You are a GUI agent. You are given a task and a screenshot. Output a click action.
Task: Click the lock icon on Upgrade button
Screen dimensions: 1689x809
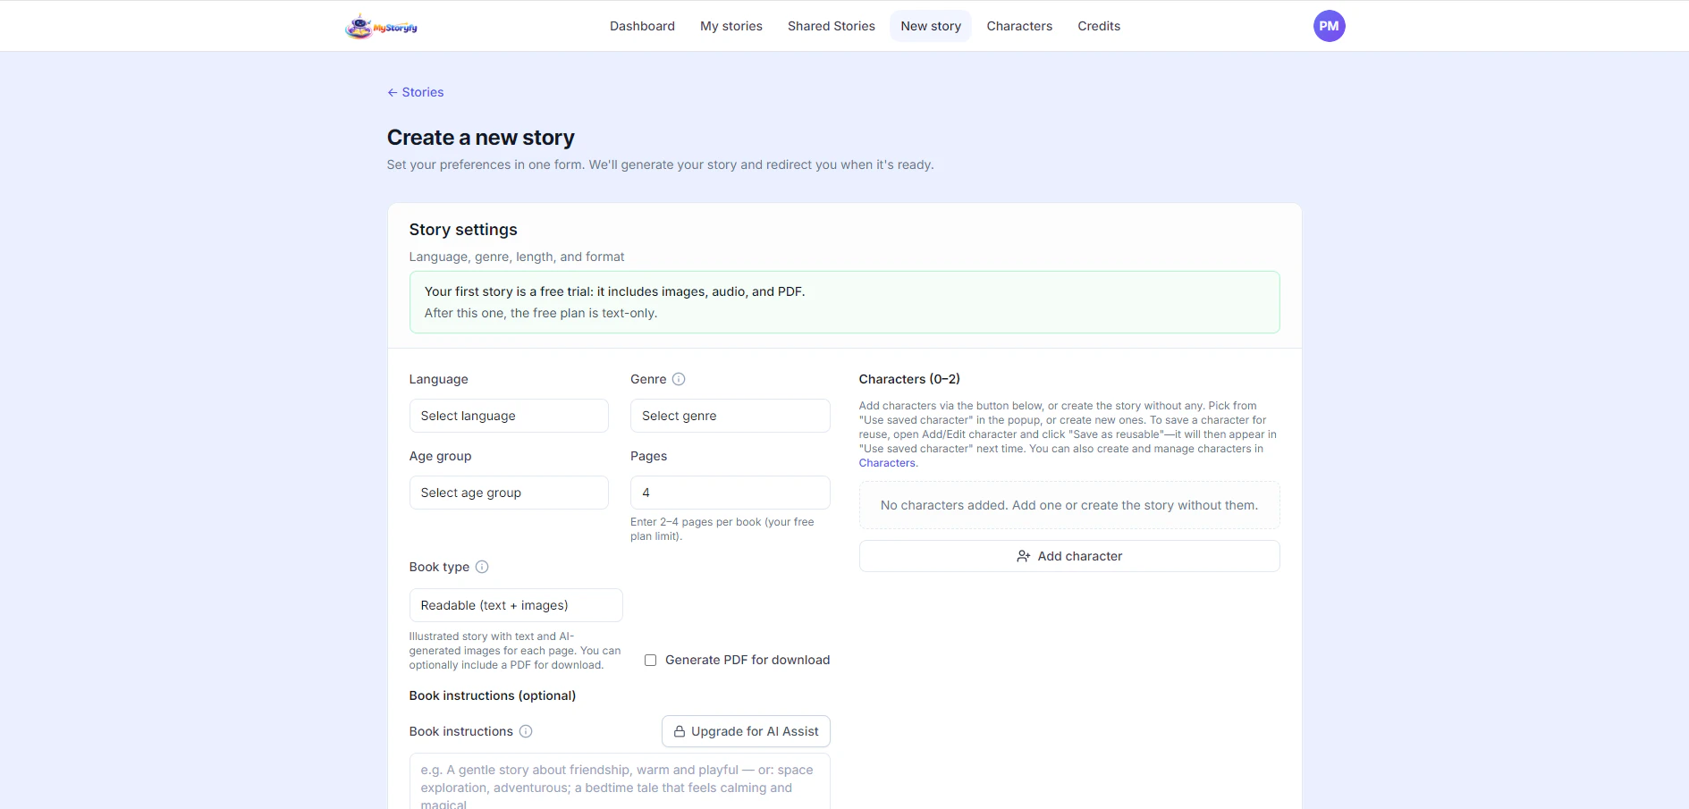click(x=680, y=731)
